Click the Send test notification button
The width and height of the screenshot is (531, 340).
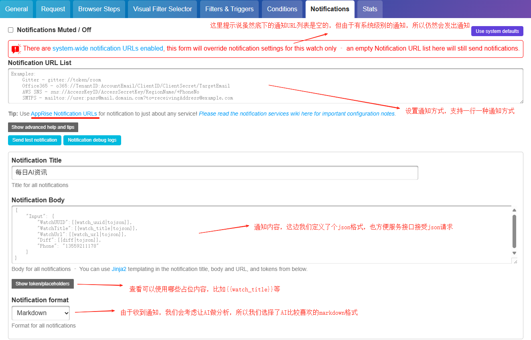34,140
